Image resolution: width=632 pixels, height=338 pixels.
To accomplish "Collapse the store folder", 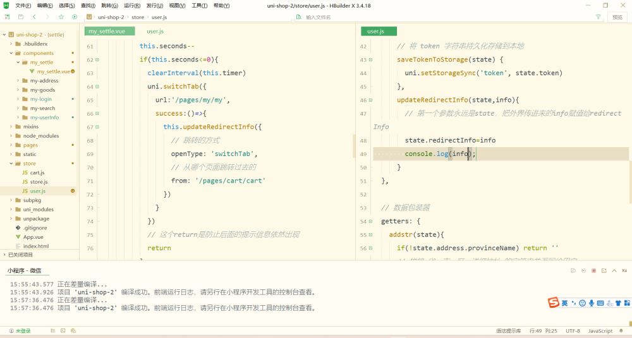I will [x=11, y=164].
